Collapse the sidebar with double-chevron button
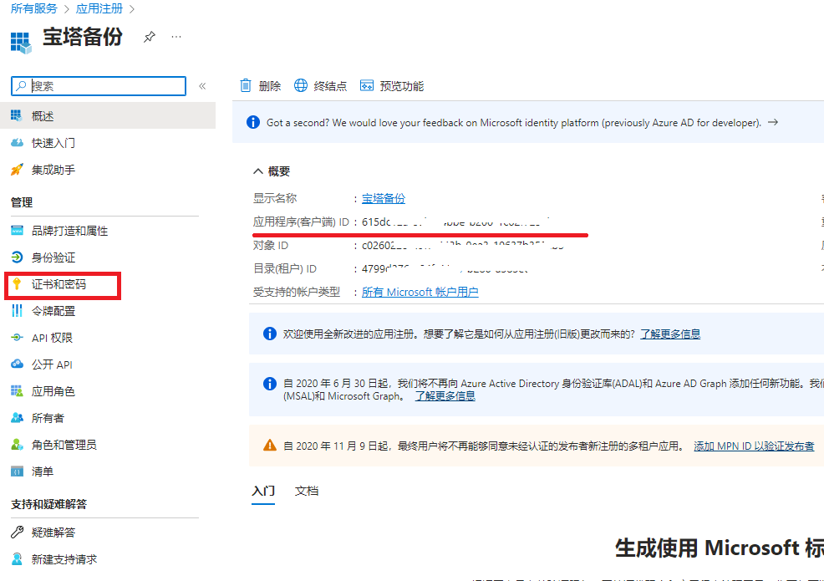Viewport: 824px width, 581px height. point(202,86)
